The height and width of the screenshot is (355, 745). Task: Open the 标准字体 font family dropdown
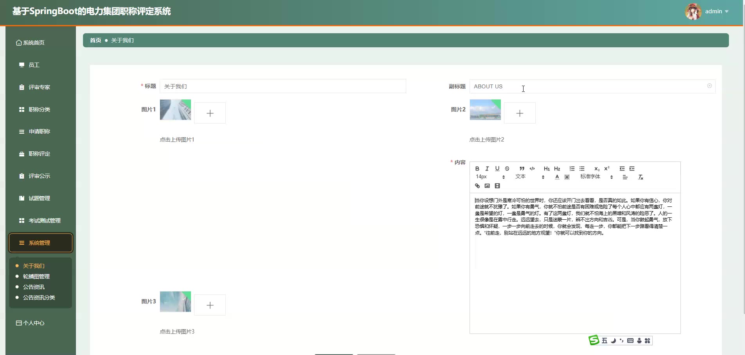(596, 177)
